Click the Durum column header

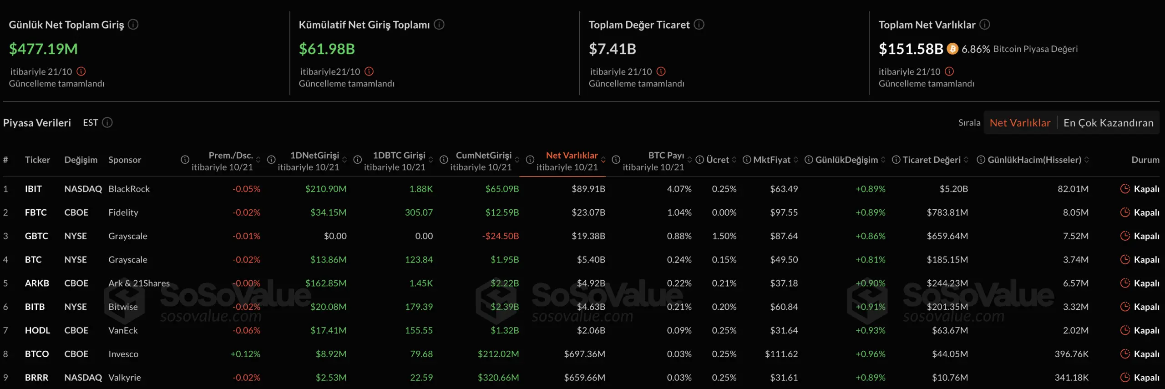tap(1145, 160)
